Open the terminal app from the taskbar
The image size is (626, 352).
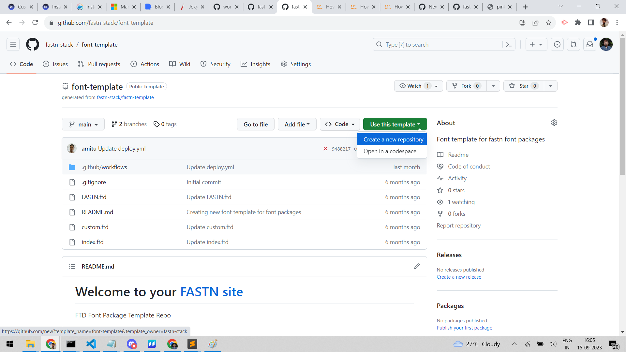[71, 344]
